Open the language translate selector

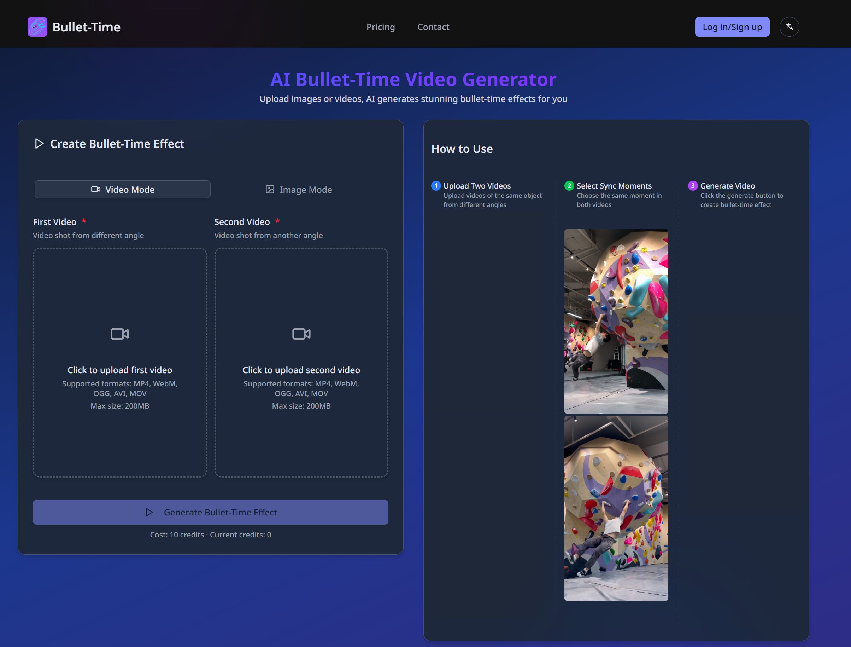(x=789, y=27)
